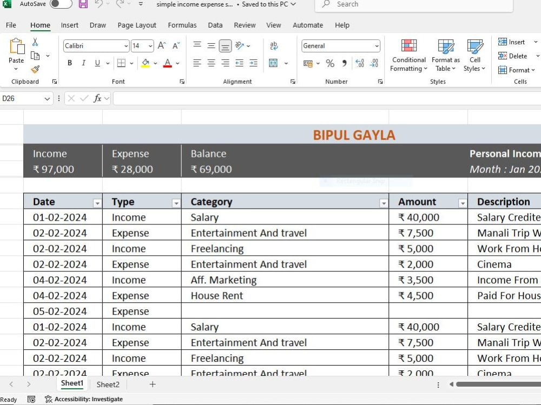Image resolution: width=541 pixels, height=405 pixels.
Task: Toggle Middle Align button
Action: coord(211,45)
